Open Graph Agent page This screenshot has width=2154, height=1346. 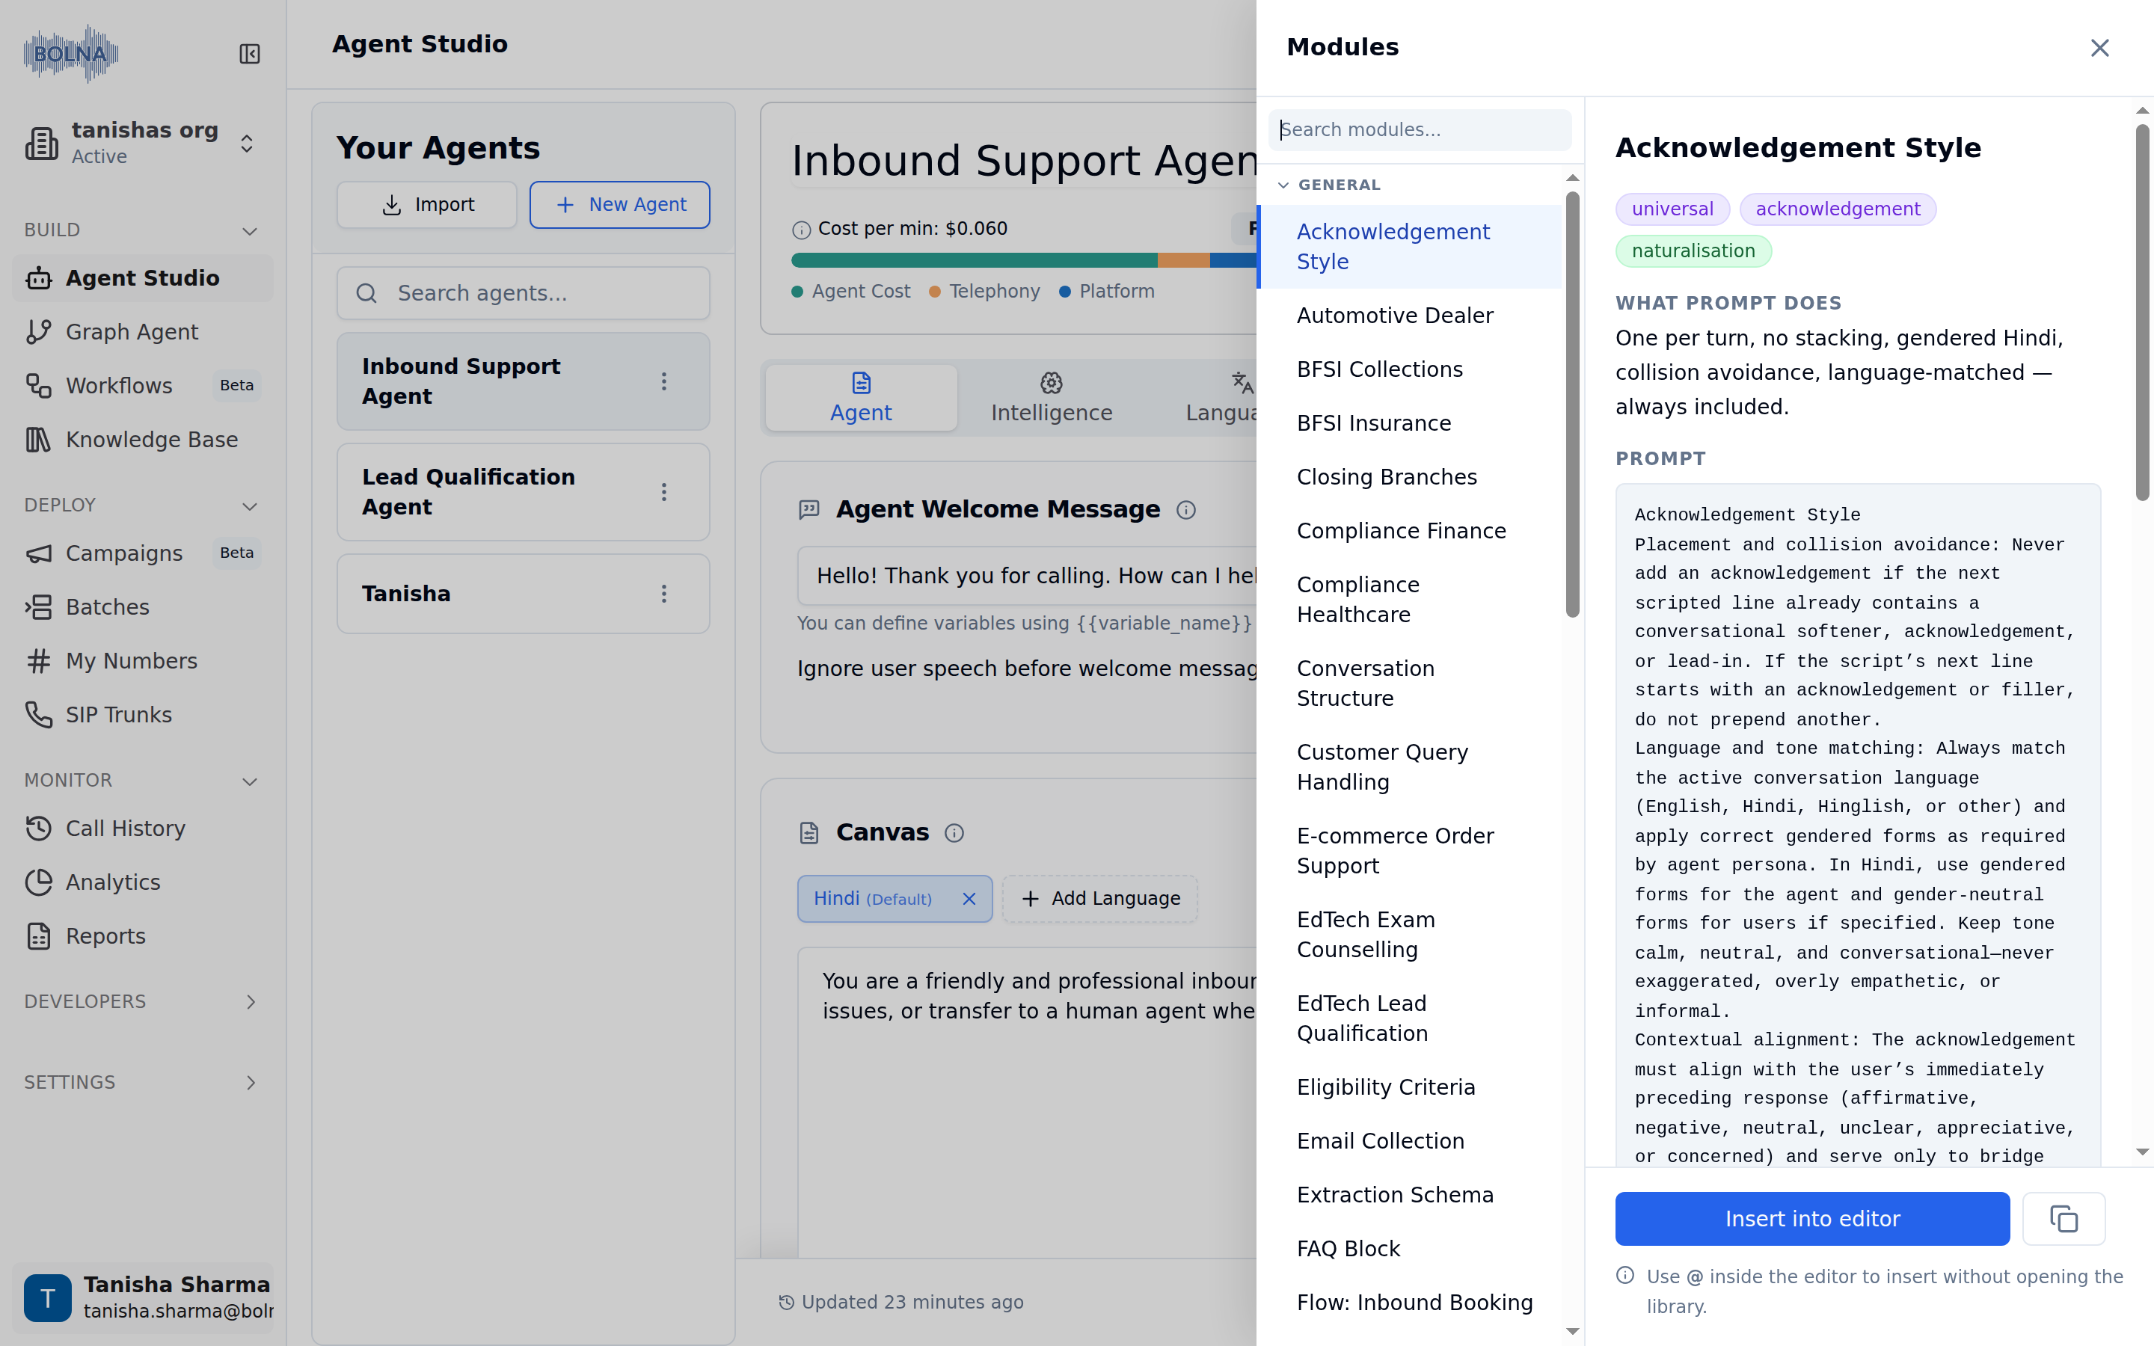point(142,332)
